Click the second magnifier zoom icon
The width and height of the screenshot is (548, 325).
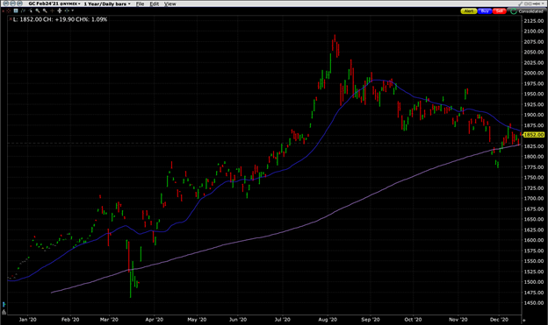coord(45,11)
